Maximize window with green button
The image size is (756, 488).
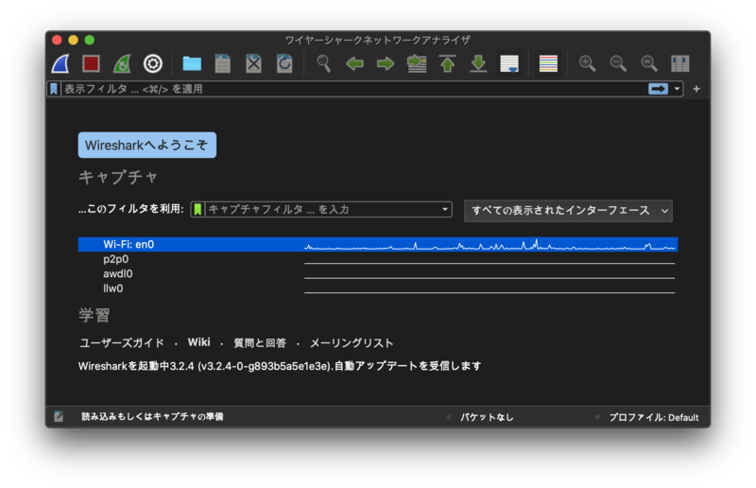(90, 40)
